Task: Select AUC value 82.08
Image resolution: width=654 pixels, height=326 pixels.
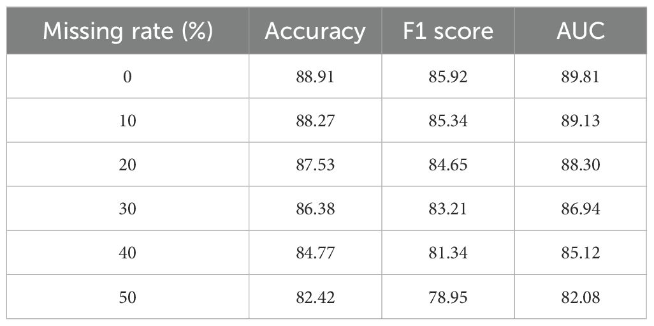Action: (x=581, y=298)
